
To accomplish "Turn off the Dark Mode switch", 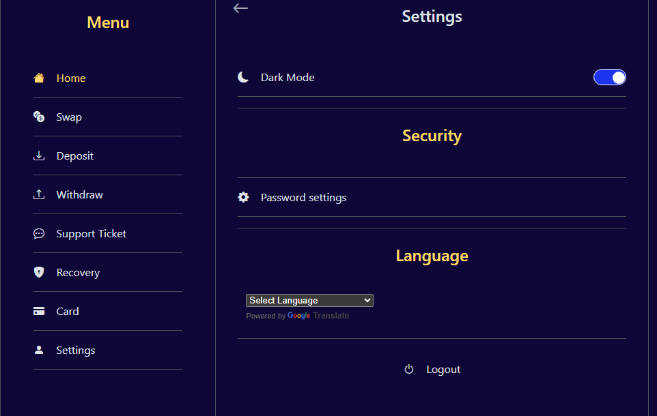I will [x=609, y=77].
